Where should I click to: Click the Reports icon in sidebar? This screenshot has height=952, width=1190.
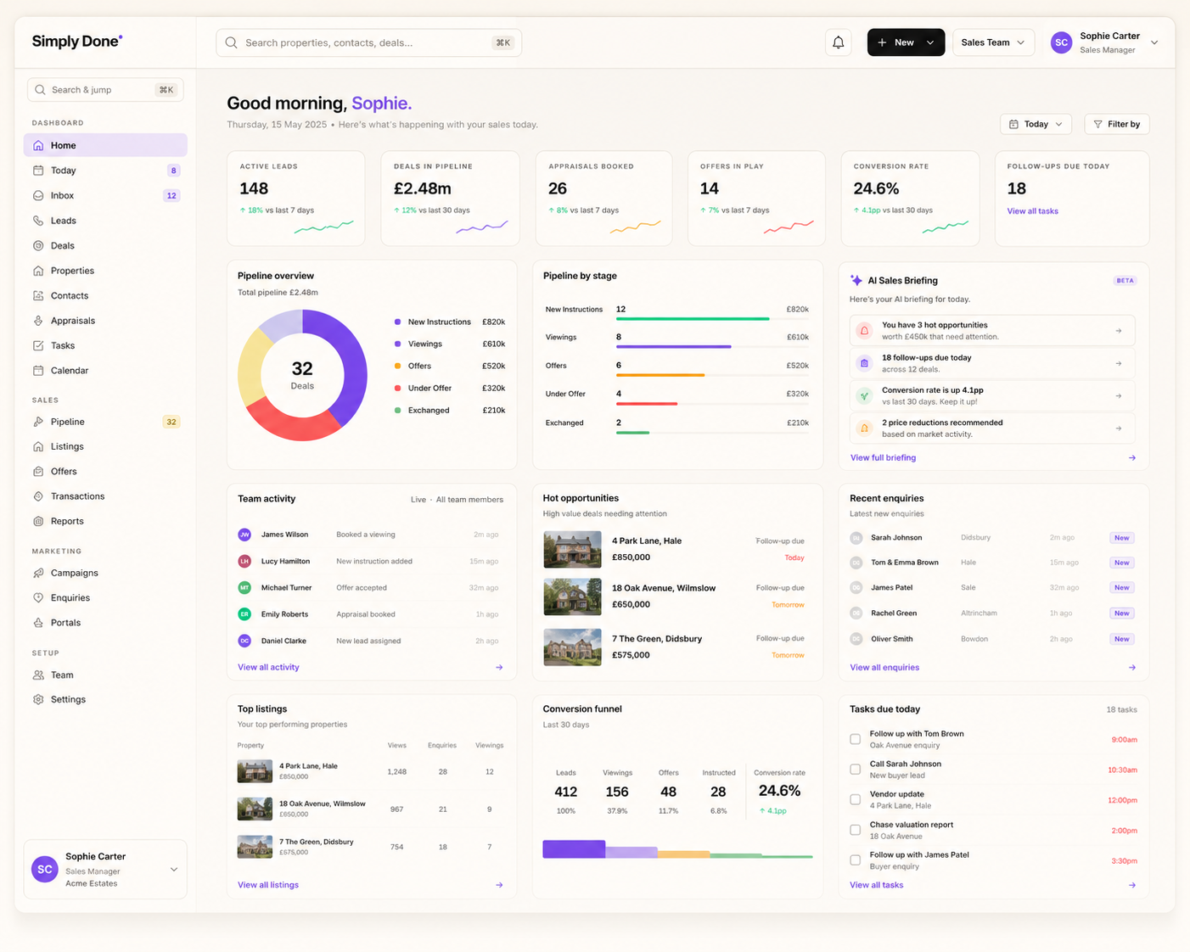38,522
